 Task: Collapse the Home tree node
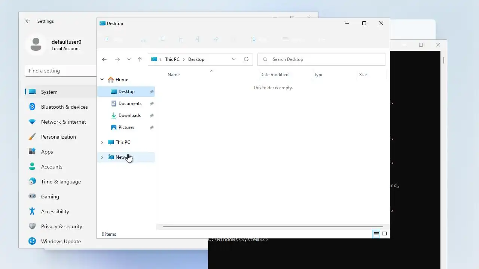pyautogui.click(x=102, y=80)
